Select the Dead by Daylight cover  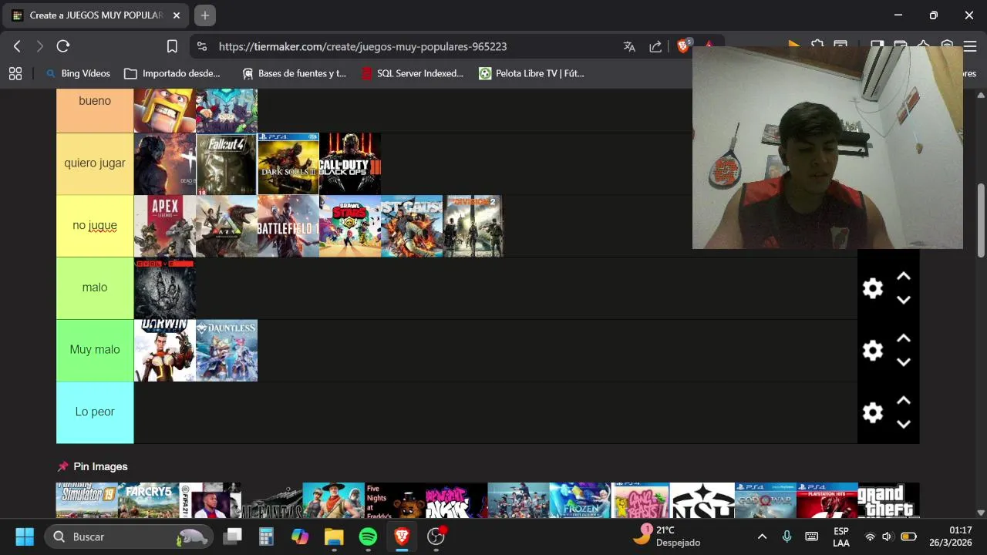(x=165, y=163)
